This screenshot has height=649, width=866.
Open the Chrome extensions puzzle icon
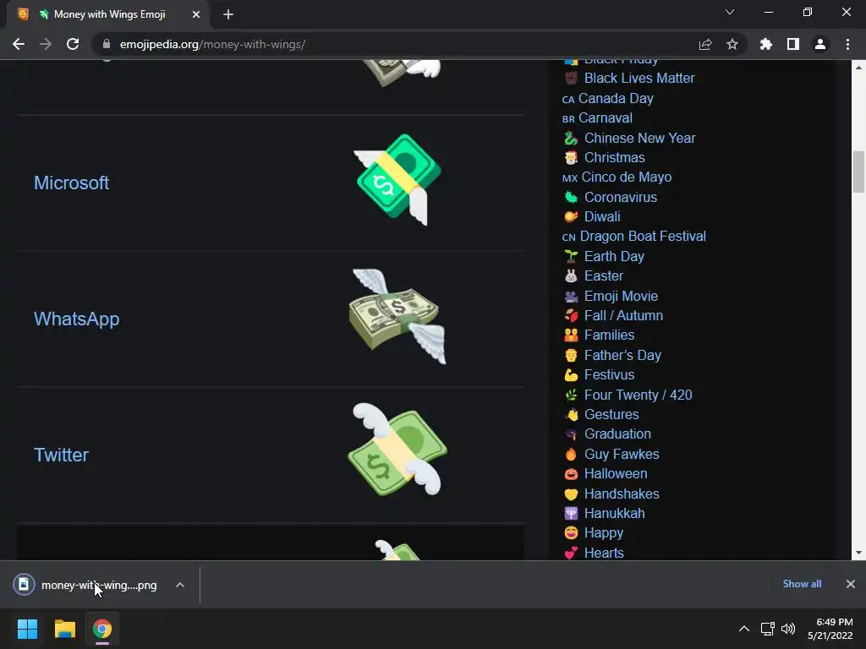pyautogui.click(x=766, y=44)
